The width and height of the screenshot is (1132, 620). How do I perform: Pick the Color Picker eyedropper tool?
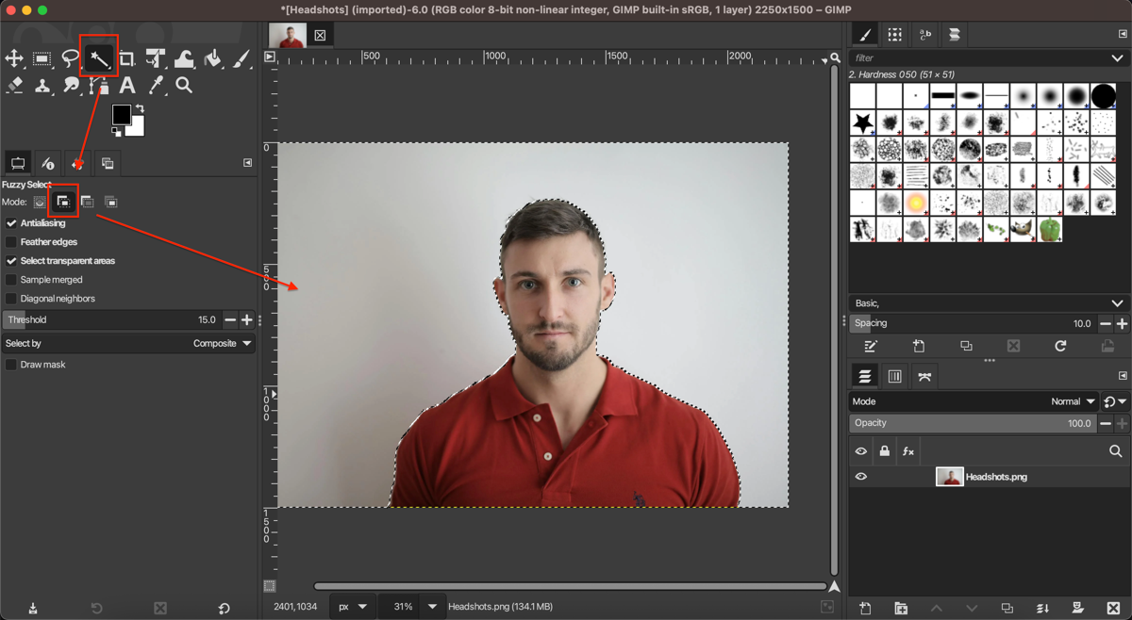pos(156,85)
